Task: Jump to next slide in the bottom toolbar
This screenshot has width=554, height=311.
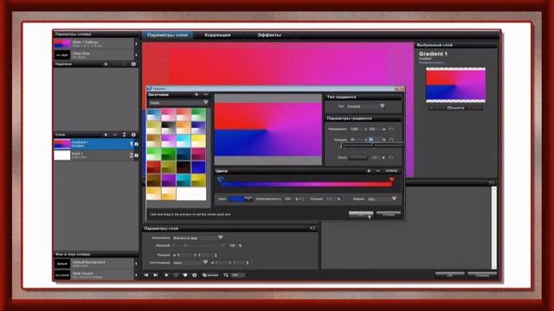Action: [x=156, y=275]
